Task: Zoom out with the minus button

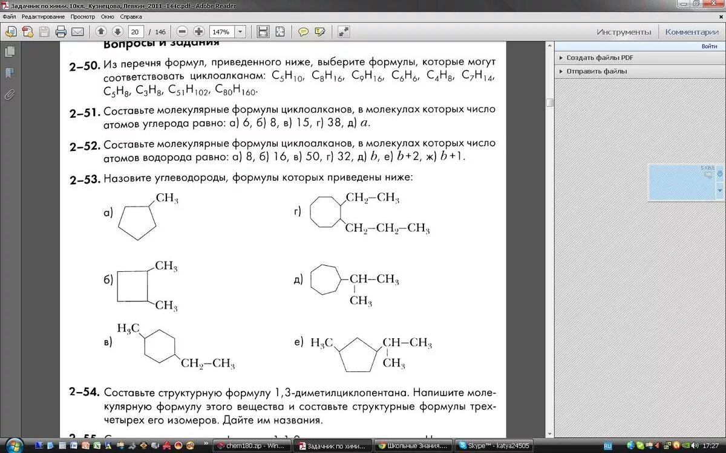Action: tap(182, 31)
